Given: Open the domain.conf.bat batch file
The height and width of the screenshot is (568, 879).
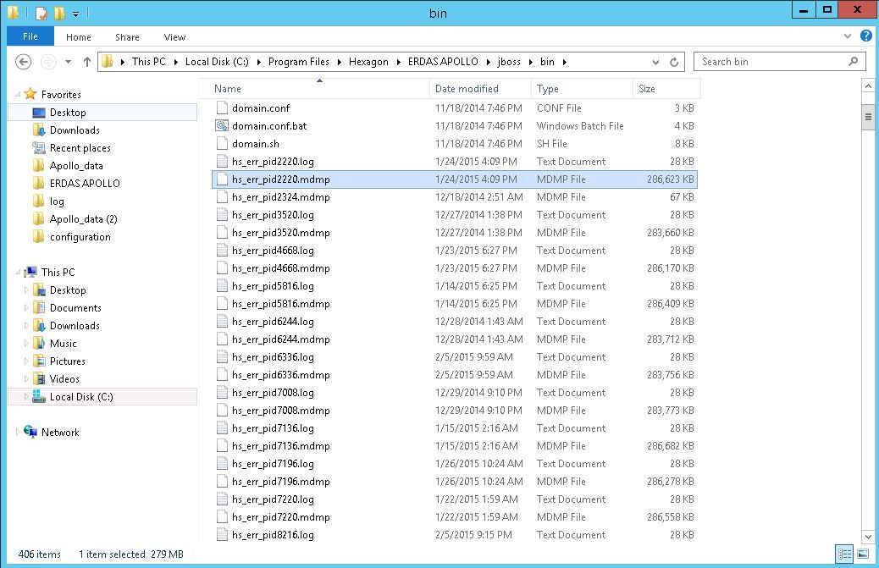Looking at the screenshot, I should pos(271,125).
